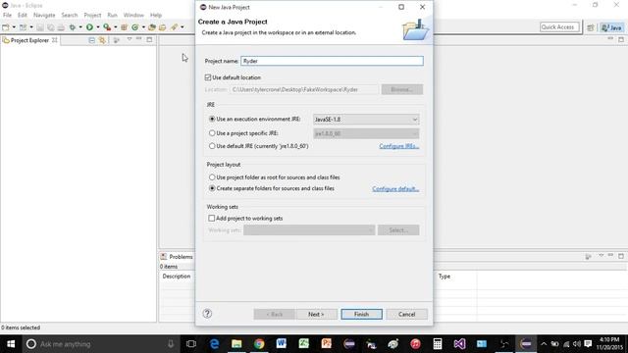Open the Search menu
The width and height of the screenshot is (628, 353).
[x=70, y=15]
